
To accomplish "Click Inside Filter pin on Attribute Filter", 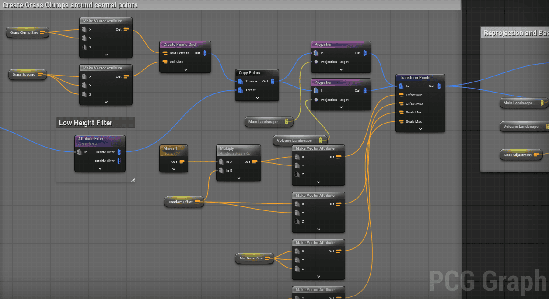I will point(119,152).
